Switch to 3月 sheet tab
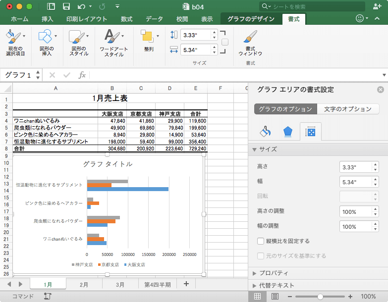Image resolution: width=388 pixels, height=302 pixels. pyautogui.click(x=120, y=285)
